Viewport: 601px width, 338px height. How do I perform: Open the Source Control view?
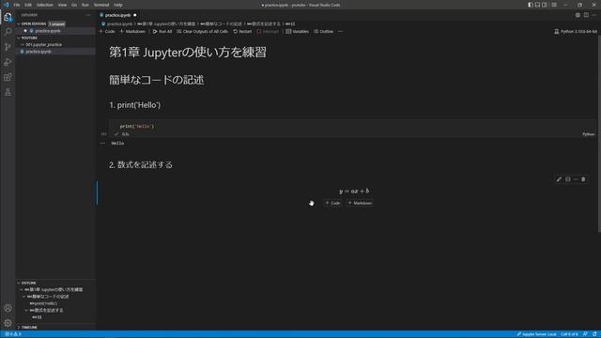point(8,47)
